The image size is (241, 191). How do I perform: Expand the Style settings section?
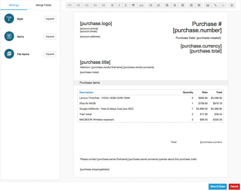tap(50, 19)
